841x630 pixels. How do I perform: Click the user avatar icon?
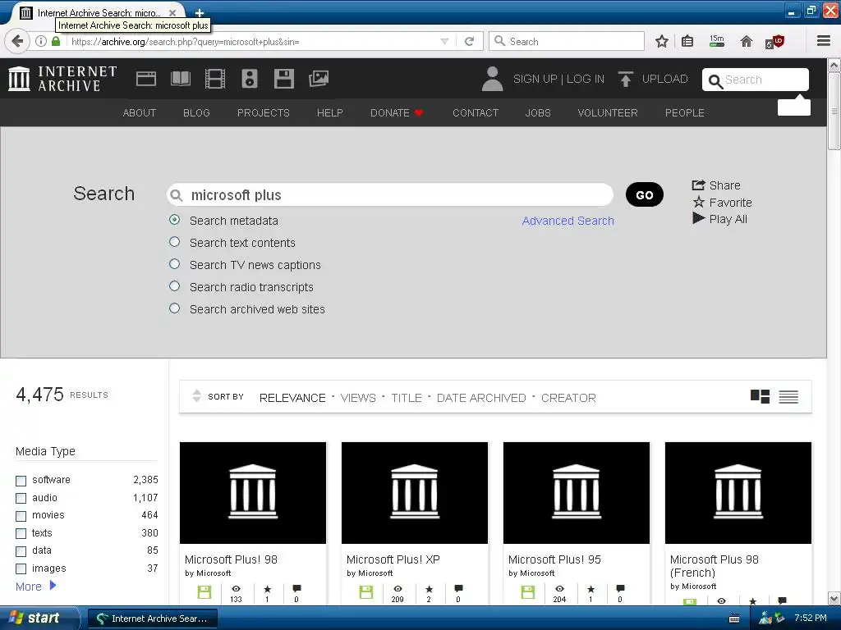[x=492, y=79]
